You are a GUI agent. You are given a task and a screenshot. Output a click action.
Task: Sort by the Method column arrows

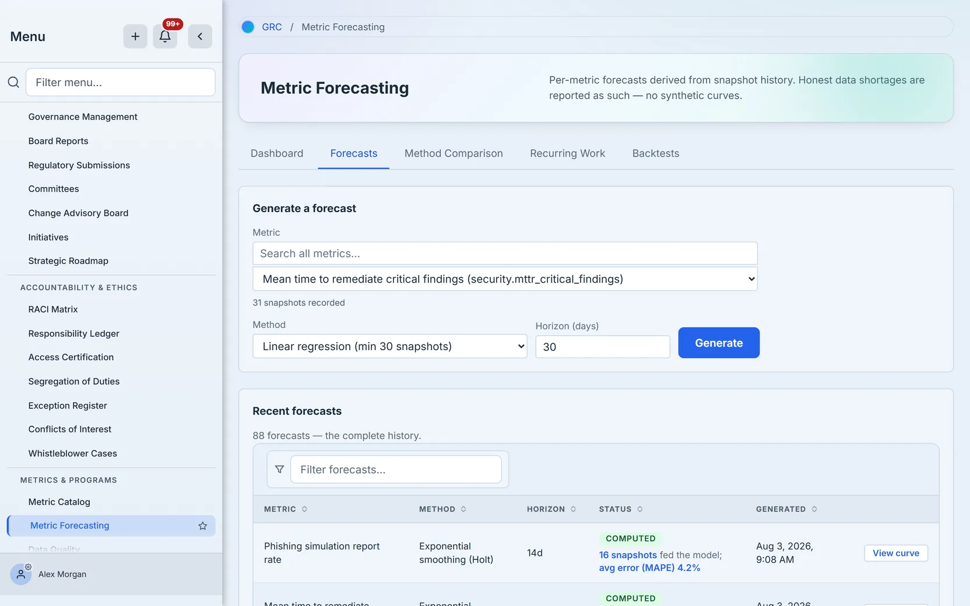point(463,509)
